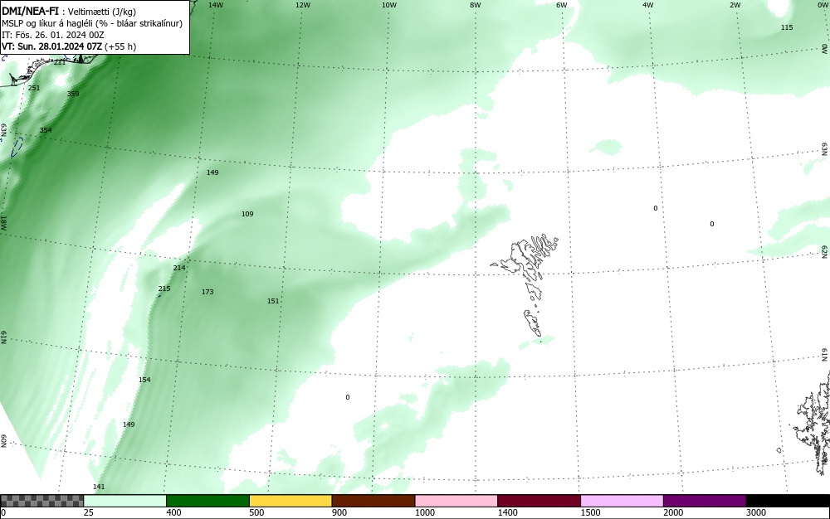Click the map value 215

[x=164, y=289]
